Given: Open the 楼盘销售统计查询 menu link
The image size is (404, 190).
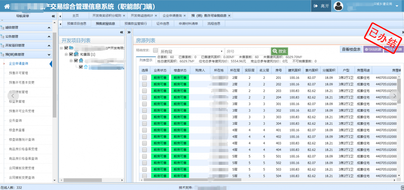Looking at the screenshot, I should click(x=22, y=140).
